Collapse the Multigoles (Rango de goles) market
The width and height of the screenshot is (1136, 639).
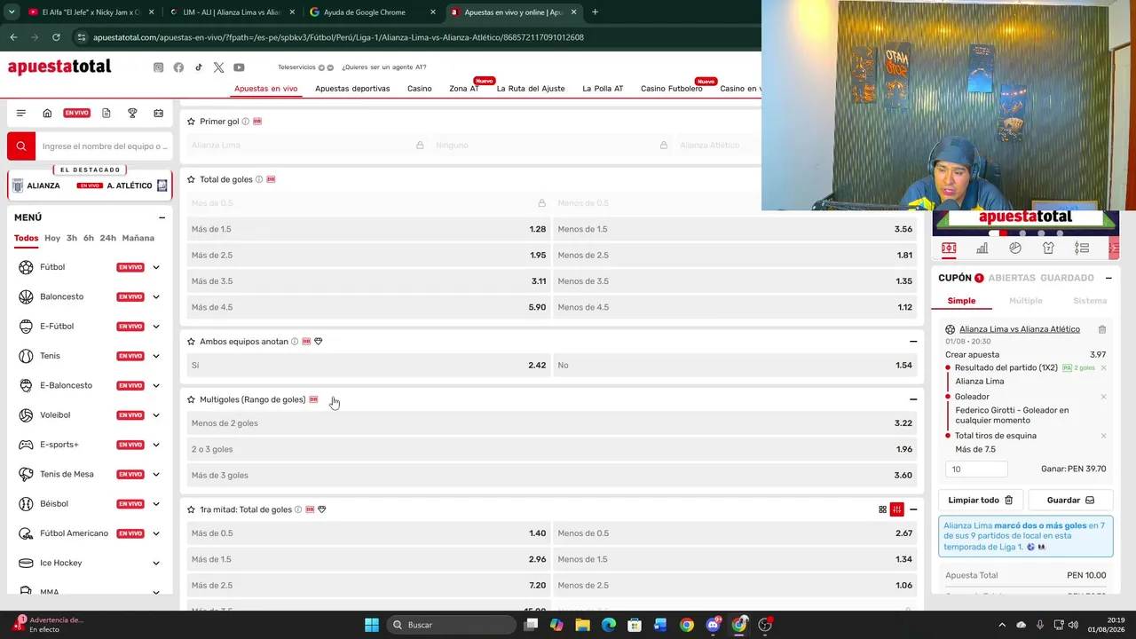pyautogui.click(x=913, y=399)
